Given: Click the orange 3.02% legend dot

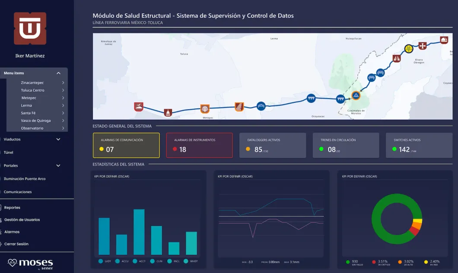Looking at the screenshot, I should tap(400, 262).
